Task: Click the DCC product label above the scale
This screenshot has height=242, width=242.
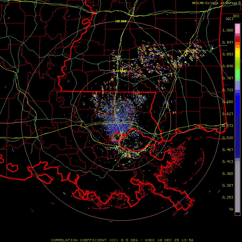Action: pyautogui.click(x=236, y=16)
